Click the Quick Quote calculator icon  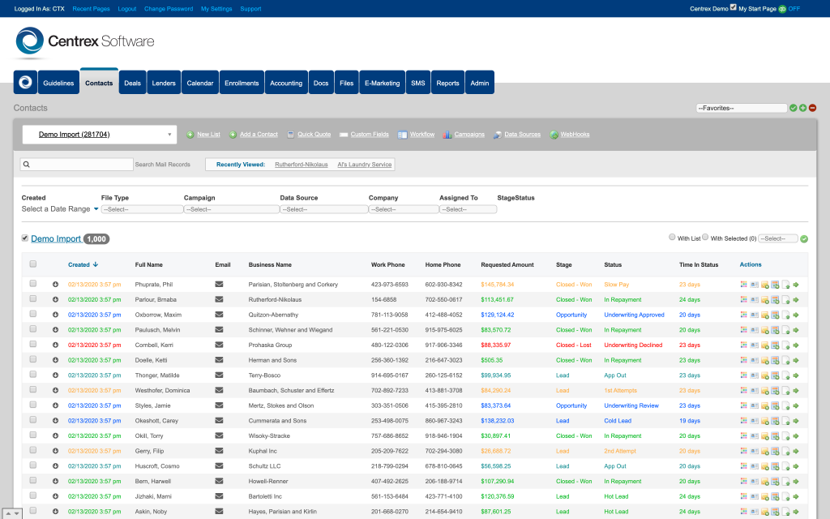[x=291, y=135]
